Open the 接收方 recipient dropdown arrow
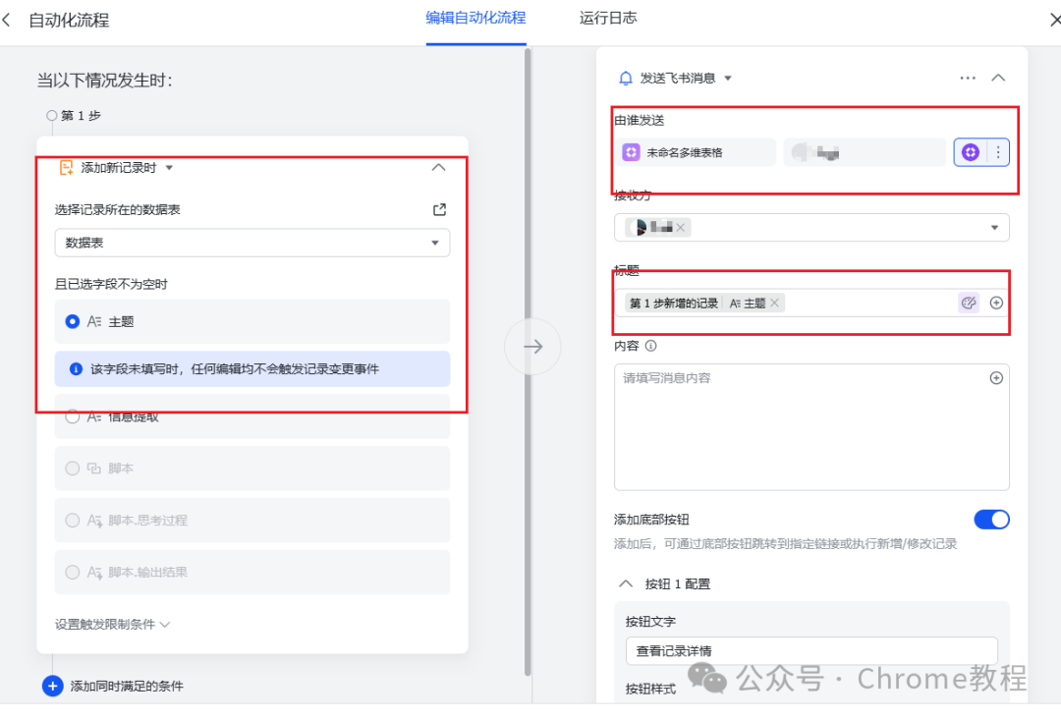 tap(994, 227)
